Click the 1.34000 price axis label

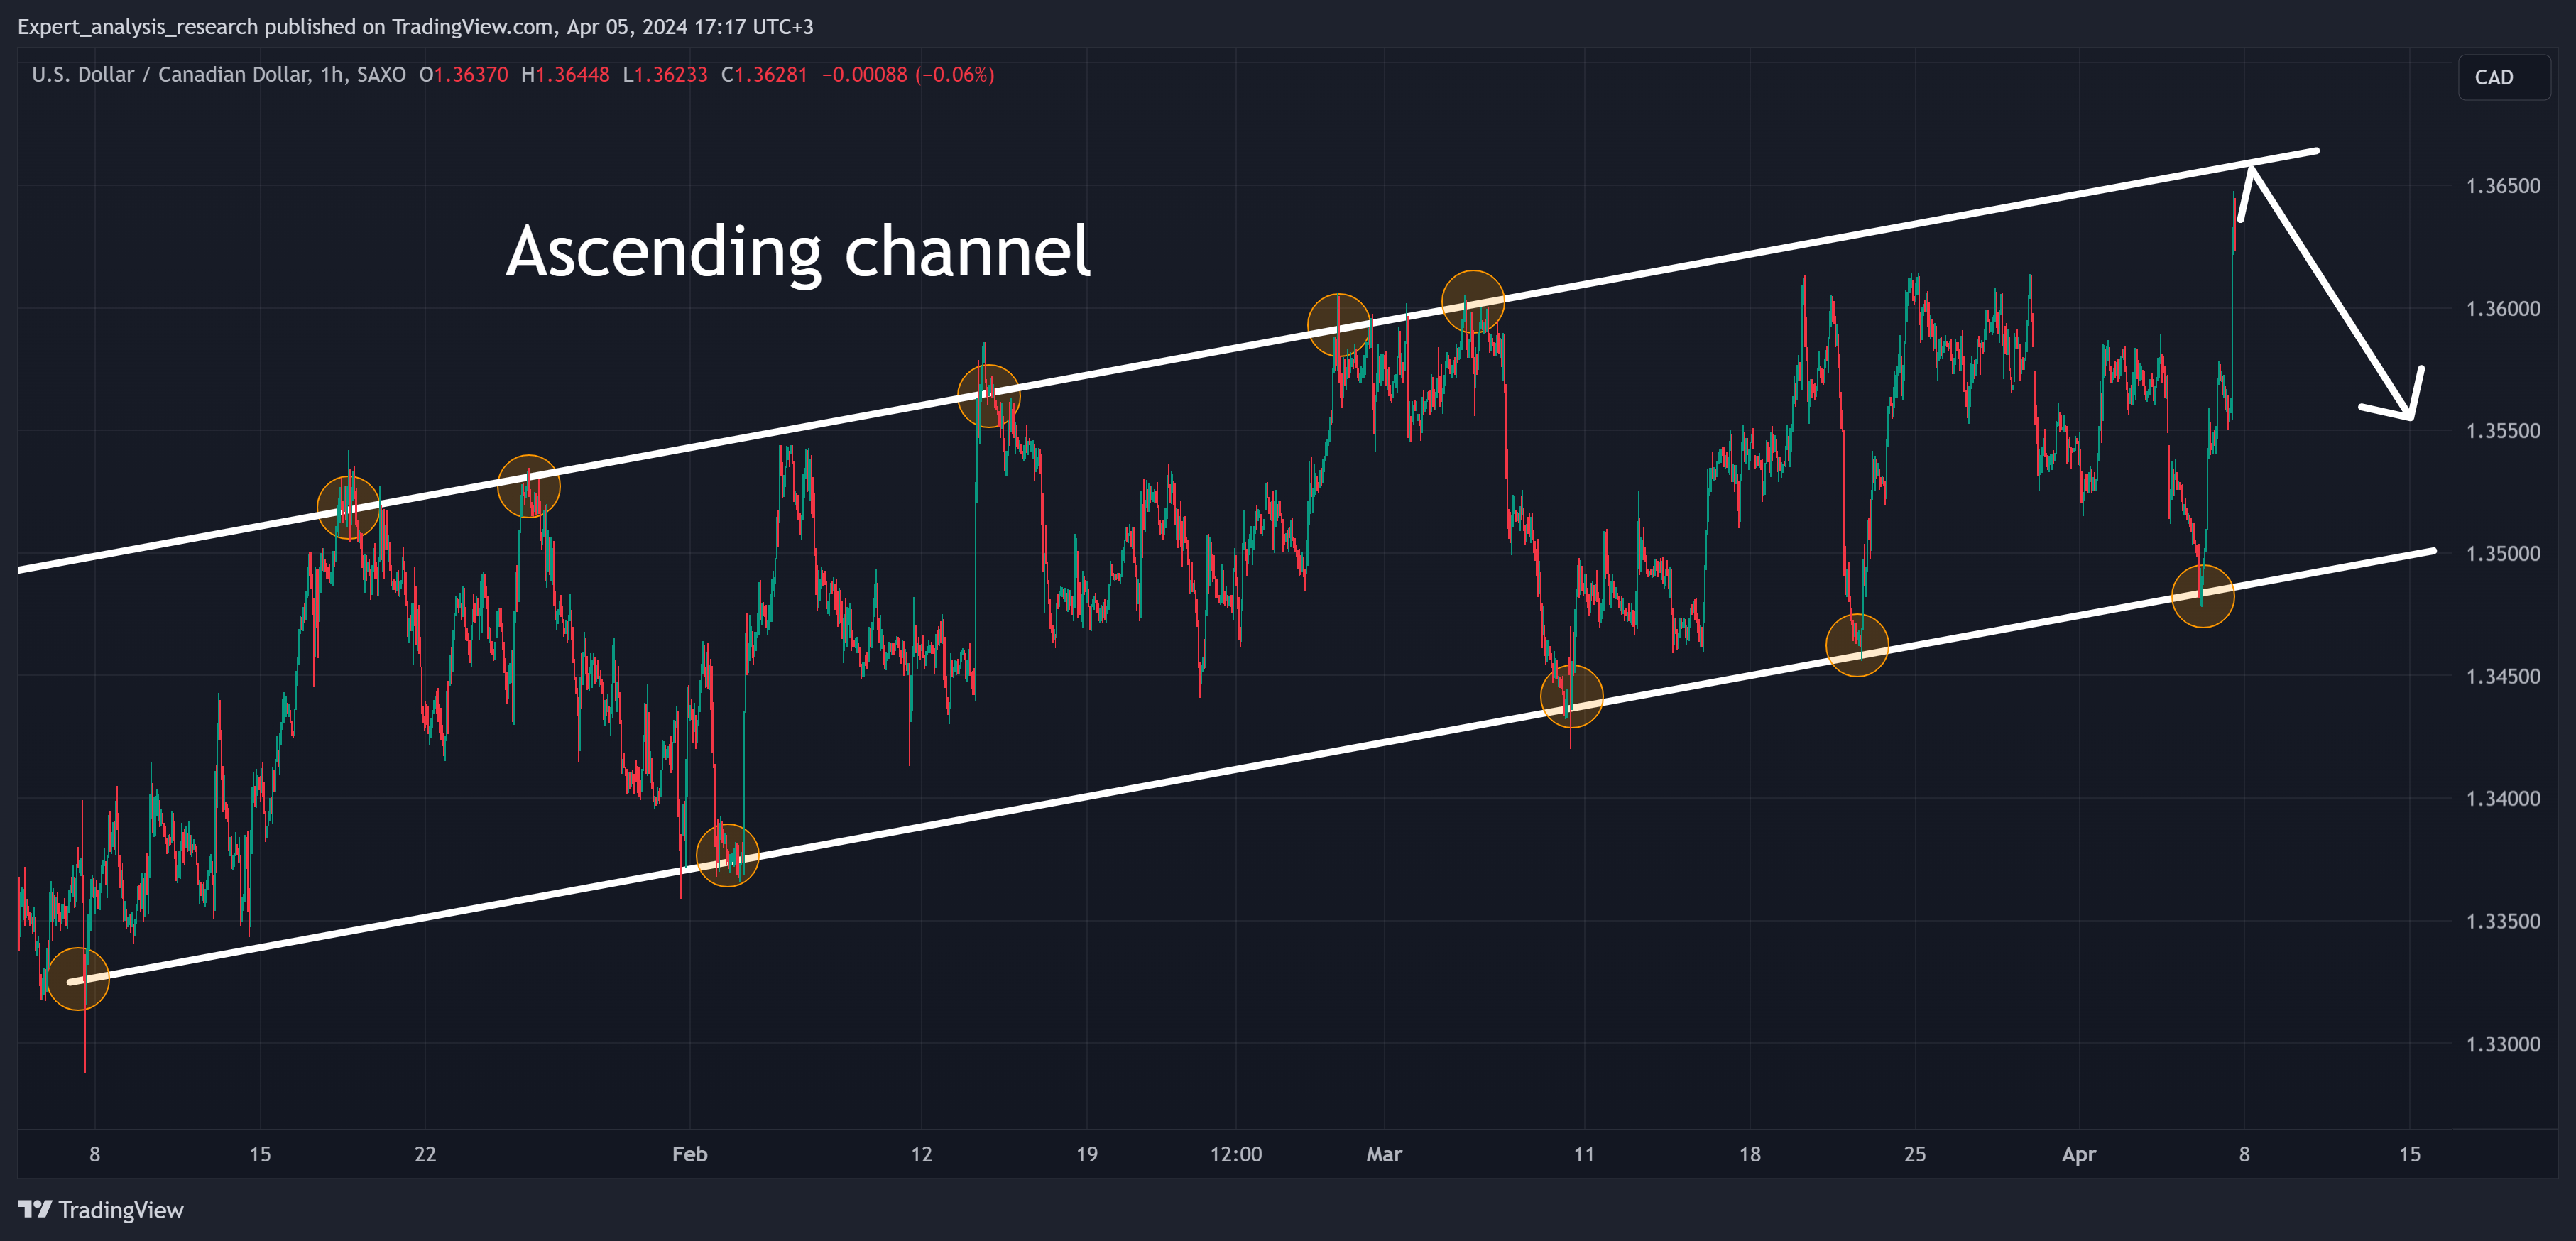pyautogui.click(x=2503, y=799)
